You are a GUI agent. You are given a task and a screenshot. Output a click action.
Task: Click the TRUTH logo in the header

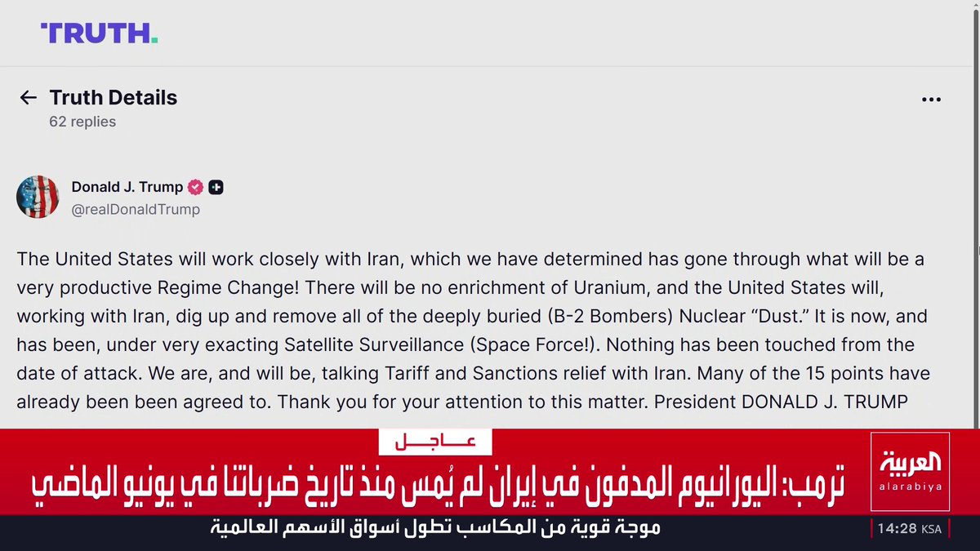click(x=99, y=33)
